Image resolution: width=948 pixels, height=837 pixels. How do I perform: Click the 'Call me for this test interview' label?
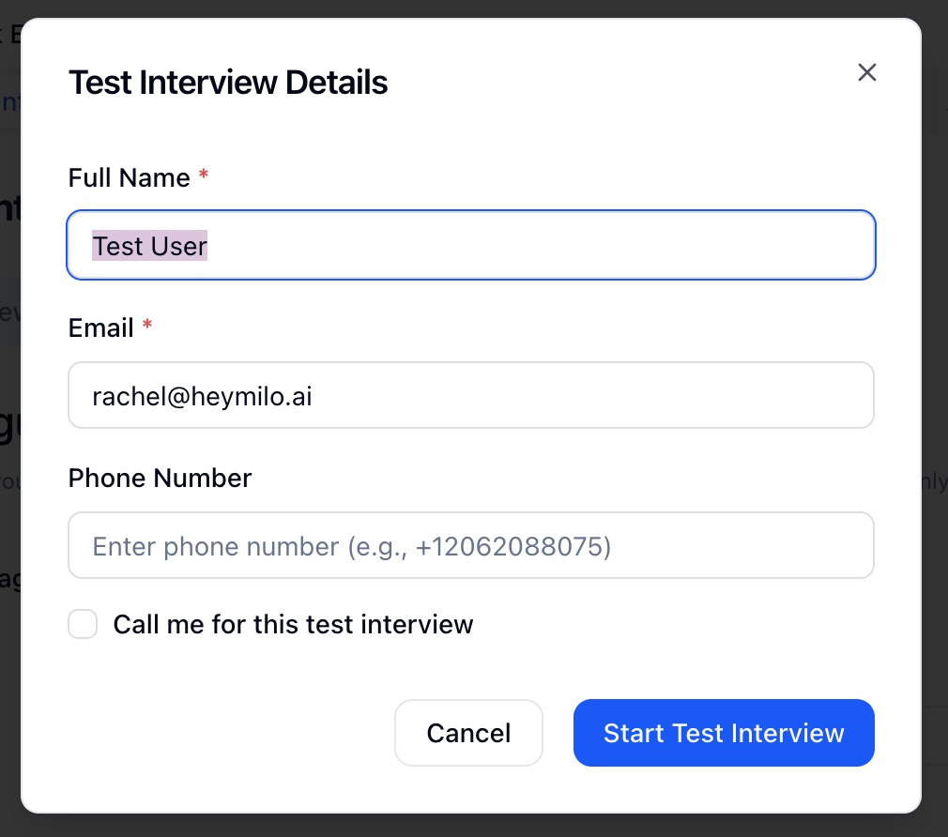click(x=293, y=625)
